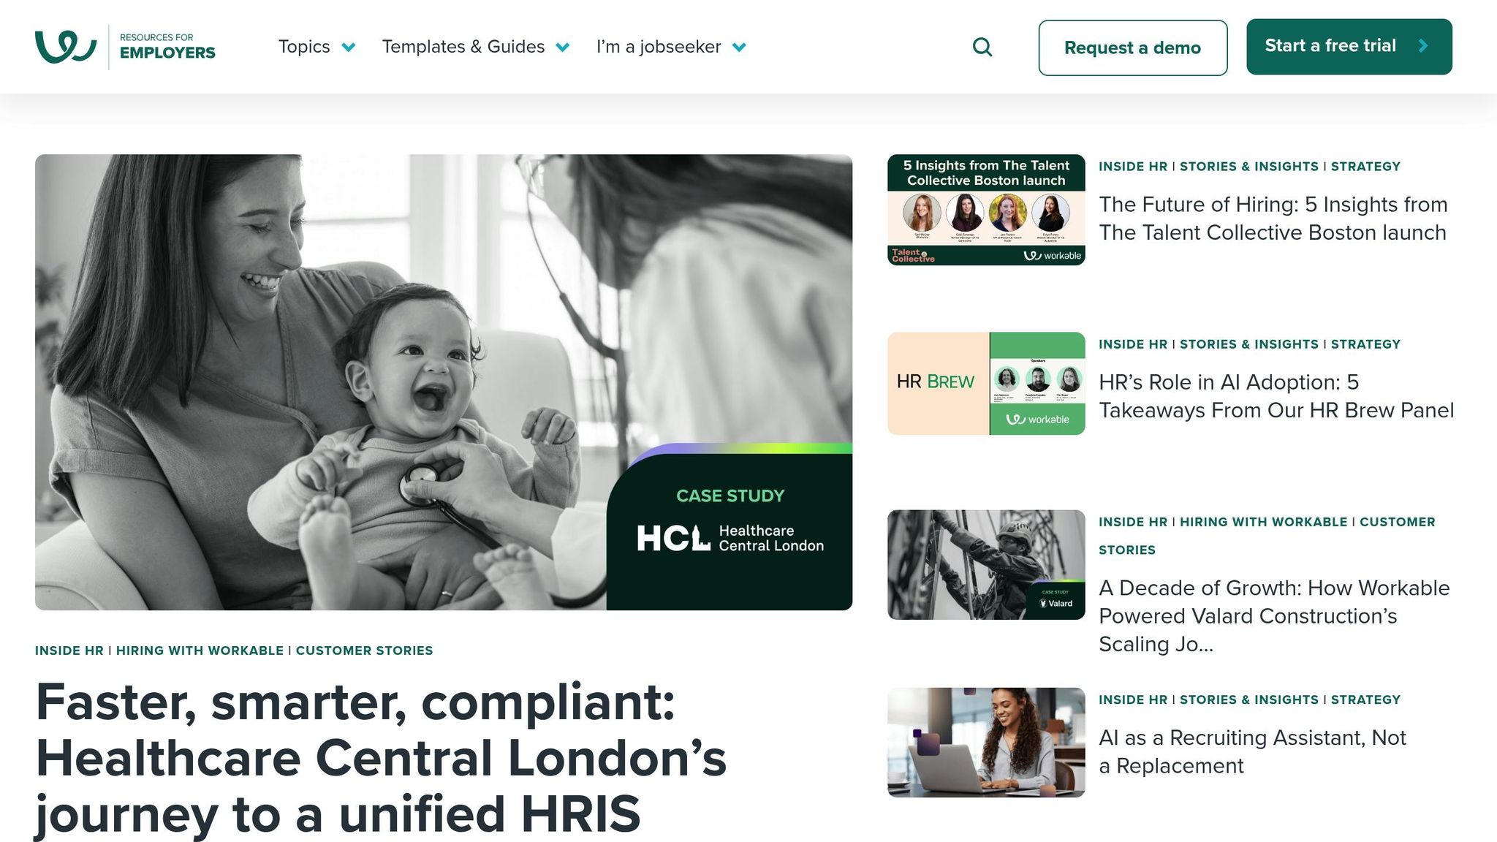Open the Faster, smarter, compliant headline
This screenshot has height=842, width=1497.
[381, 758]
